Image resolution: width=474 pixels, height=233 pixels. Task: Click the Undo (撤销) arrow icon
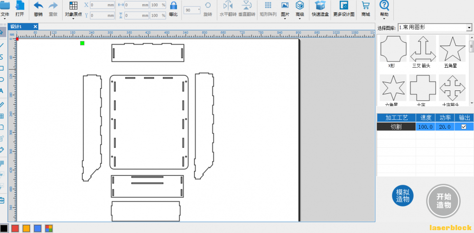tap(38, 6)
